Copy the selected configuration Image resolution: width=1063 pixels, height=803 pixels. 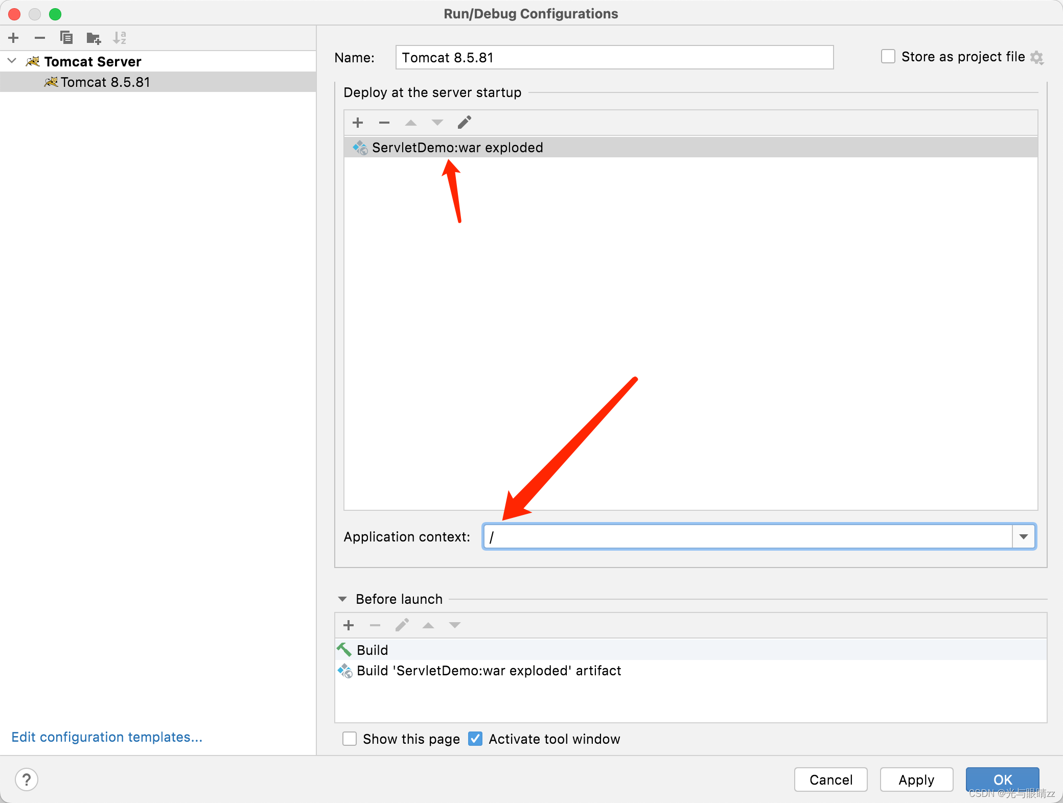point(66,37)
